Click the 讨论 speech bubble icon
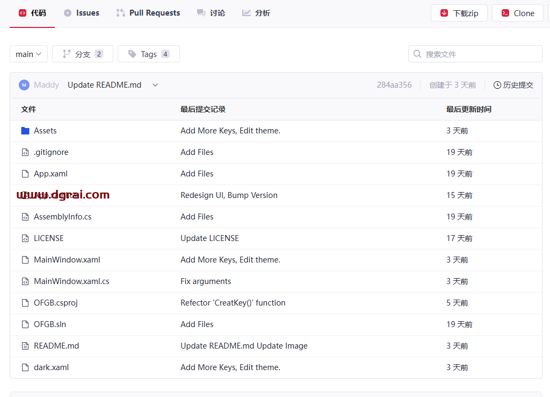Image resolution: width=550 pixels, height=397 pixels. 201,13
